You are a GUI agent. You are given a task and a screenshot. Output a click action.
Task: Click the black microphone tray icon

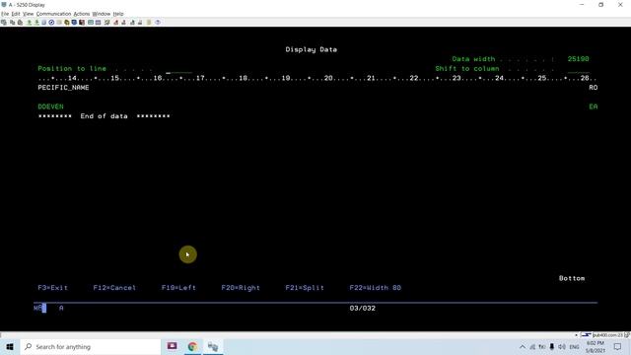552,346
